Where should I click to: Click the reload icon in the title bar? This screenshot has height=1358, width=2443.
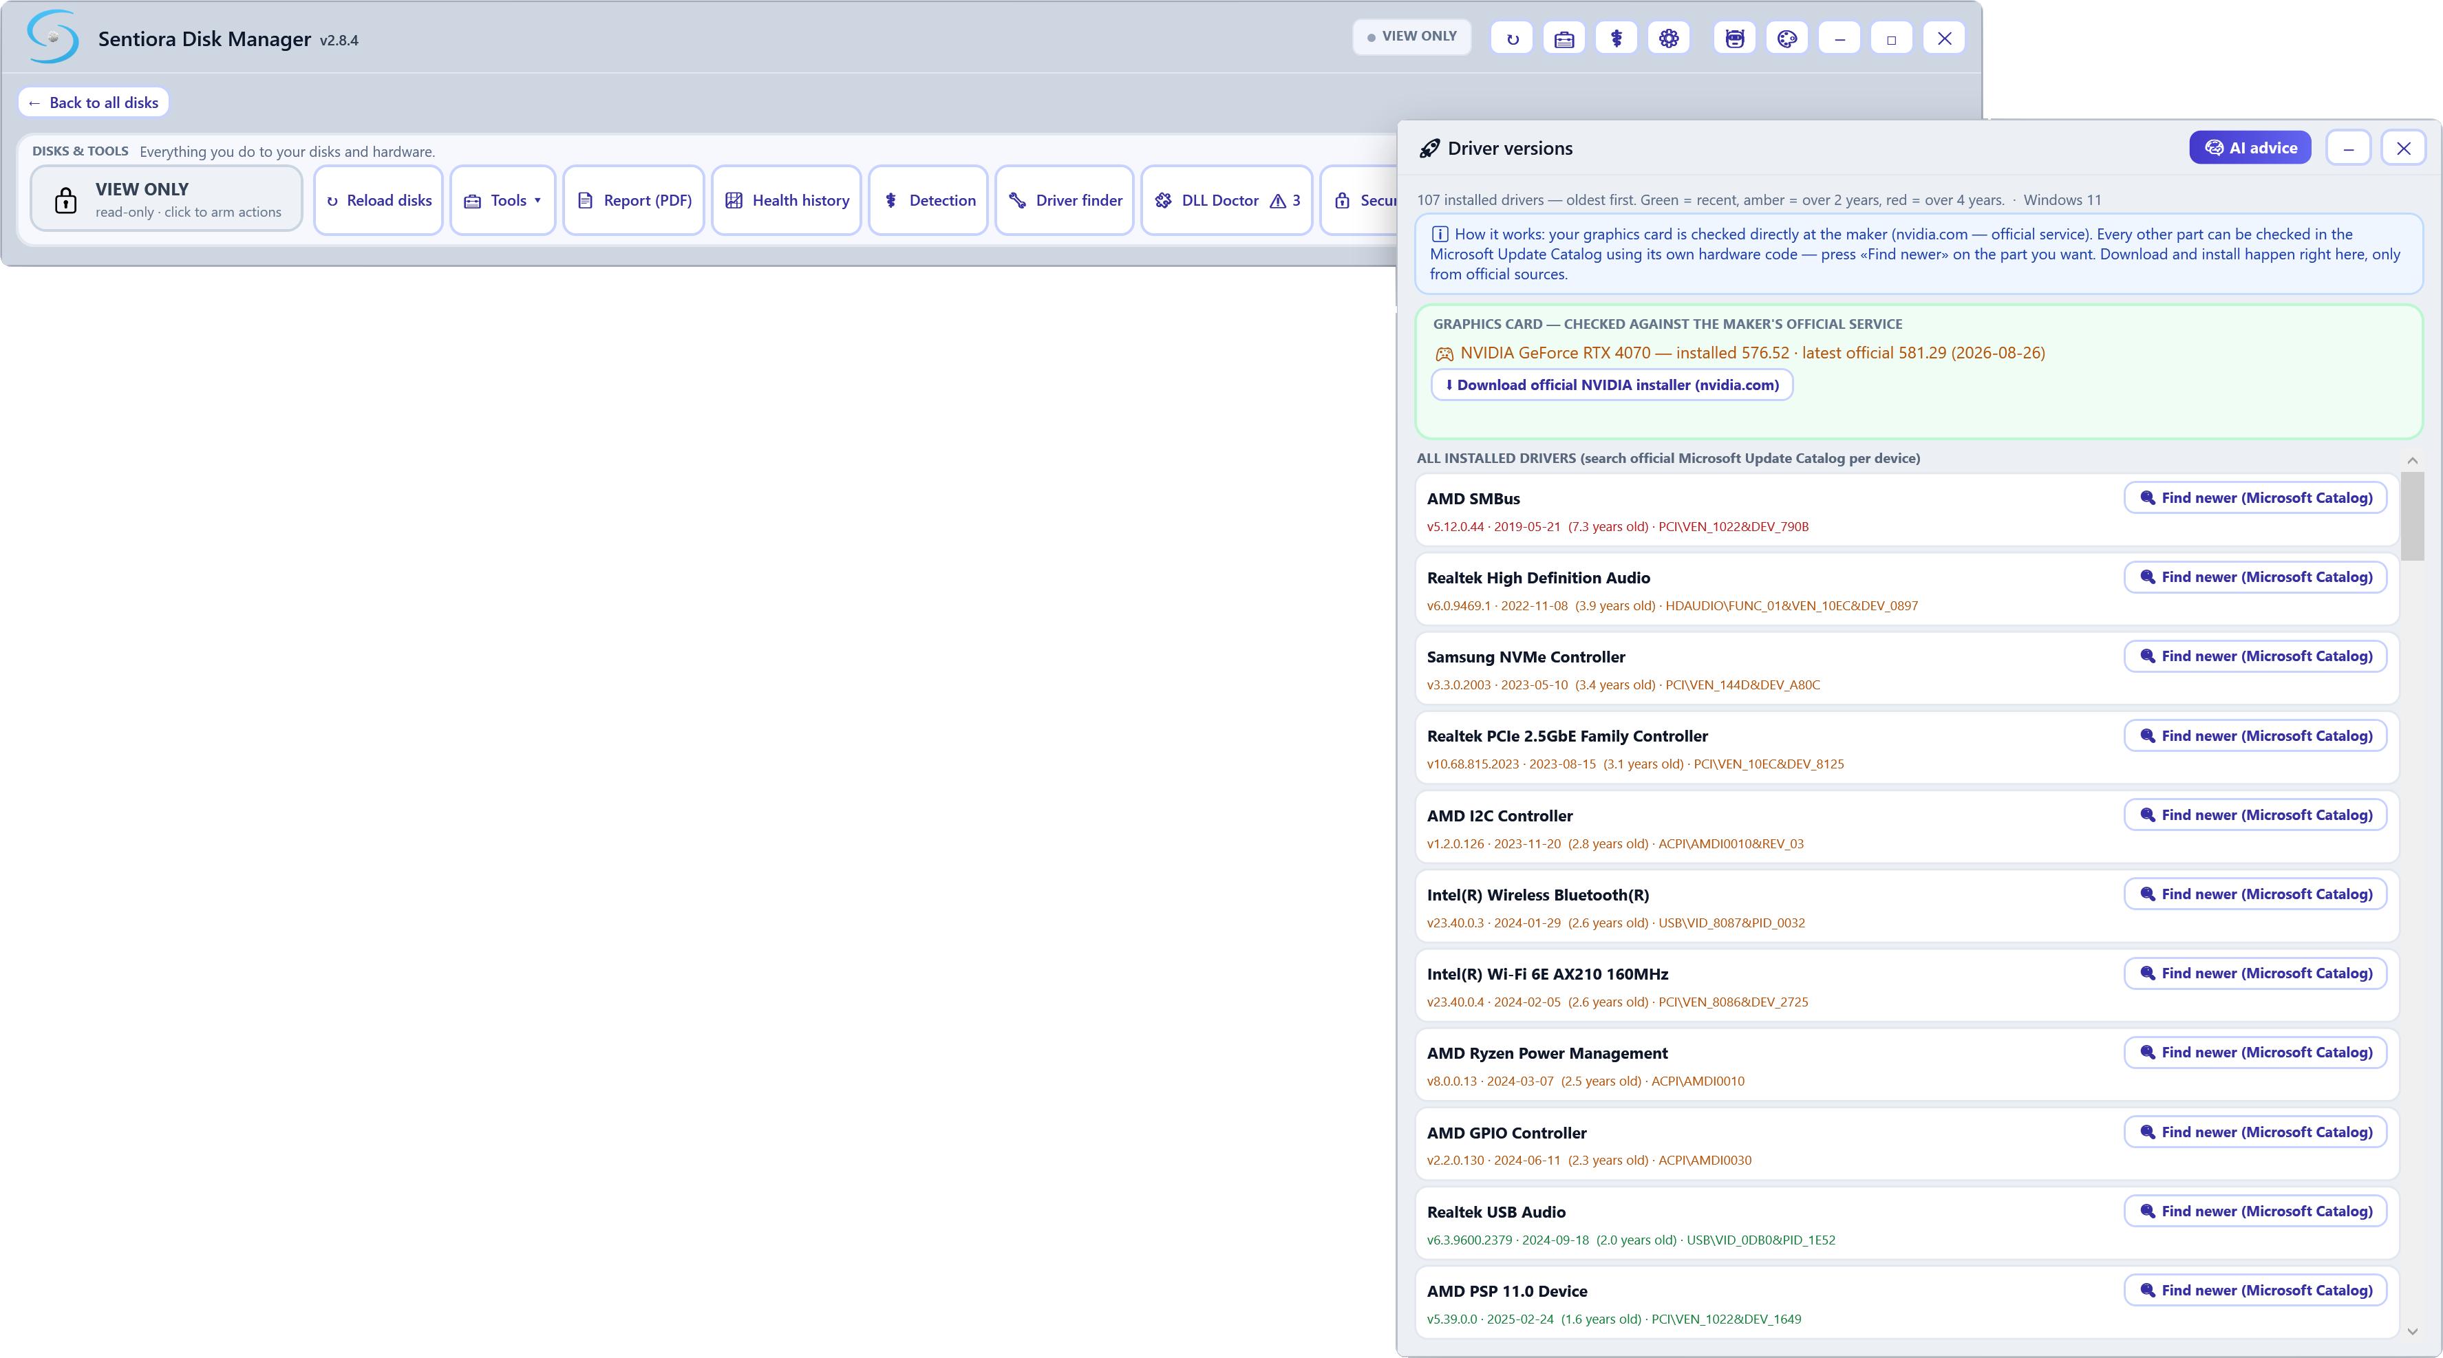coord(1512,39)
